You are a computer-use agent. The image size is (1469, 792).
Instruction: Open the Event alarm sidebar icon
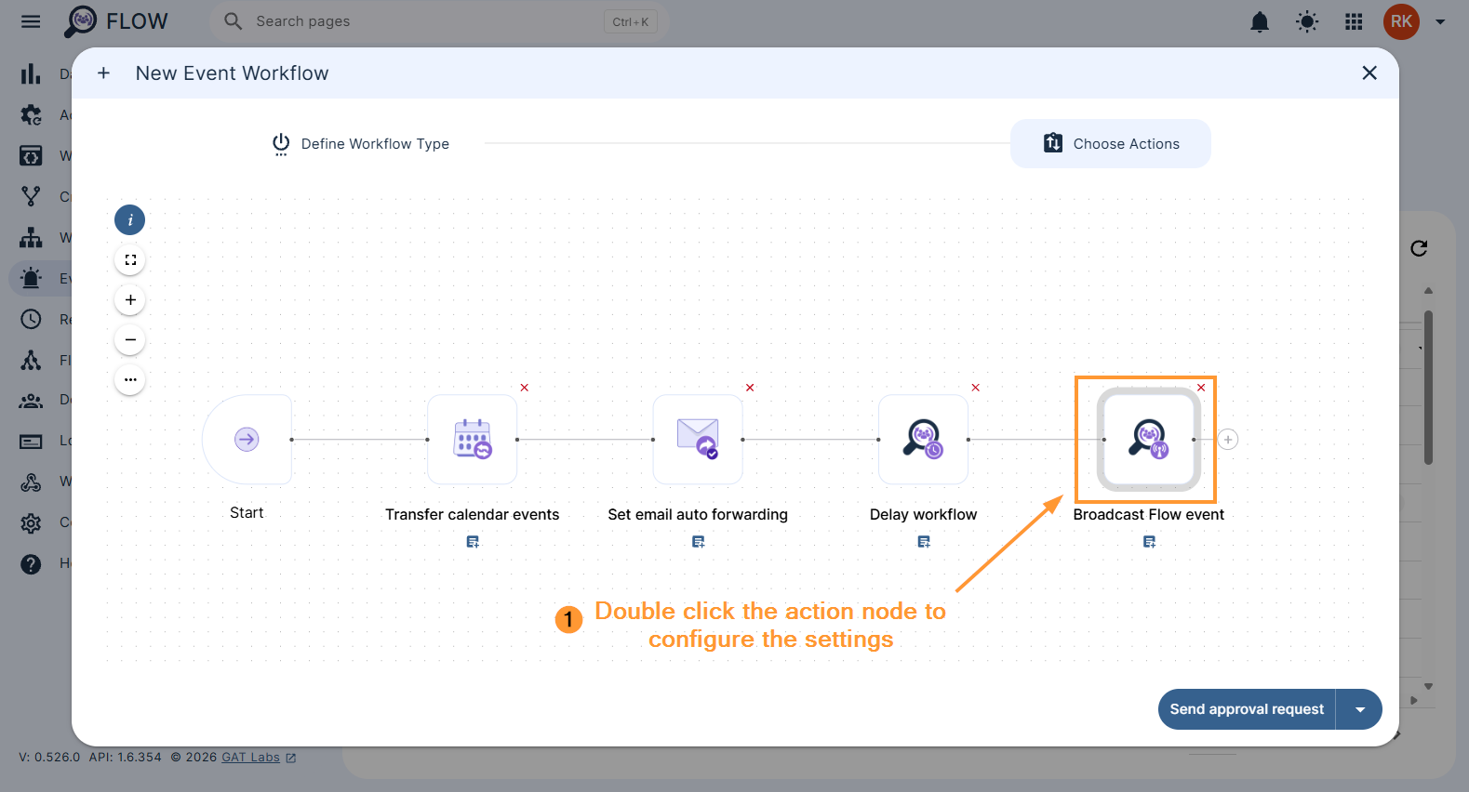click(31, 278)
